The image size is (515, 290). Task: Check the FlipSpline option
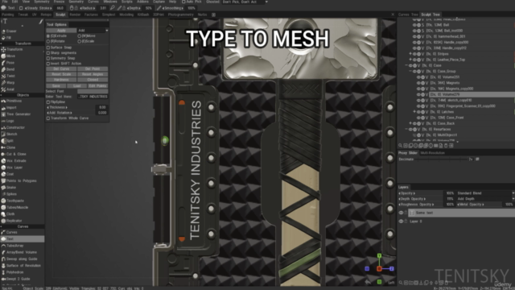point(48,102)
